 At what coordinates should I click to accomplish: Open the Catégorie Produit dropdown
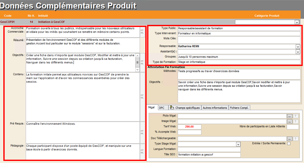coord(297,22)
